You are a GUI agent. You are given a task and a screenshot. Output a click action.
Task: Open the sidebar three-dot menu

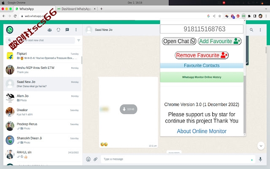point(76,30)
